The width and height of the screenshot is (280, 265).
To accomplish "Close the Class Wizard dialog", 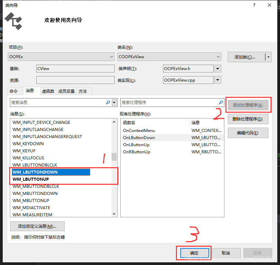I will pos(269,5).
